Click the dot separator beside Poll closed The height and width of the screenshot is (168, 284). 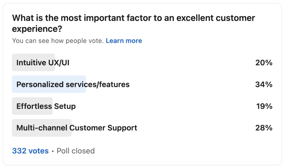point(53,151)
